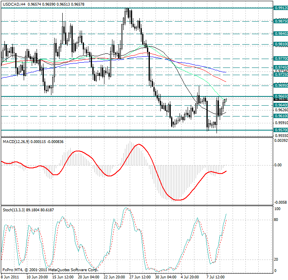Screen dimensions: 288x280
Task: Click the USDCAD,H4 chart title label
Action: (13, 4)
